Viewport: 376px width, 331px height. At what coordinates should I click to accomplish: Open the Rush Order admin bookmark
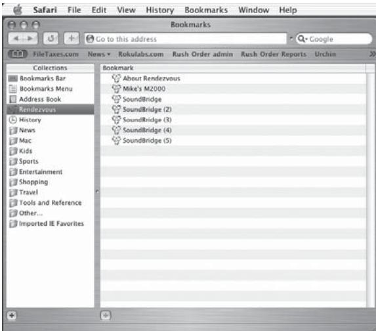coord(202,55)
